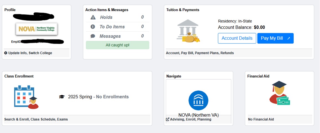Image resolution: width=320 pixels, height=133 pixels.
Task: Click the To Do Items count of 0
Action: (x=143, y=27)
